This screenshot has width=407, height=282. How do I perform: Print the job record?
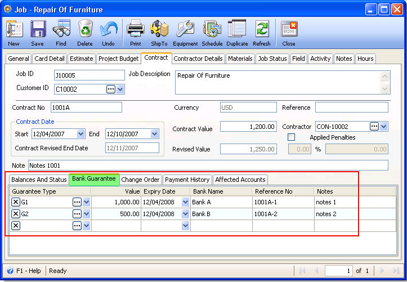(136, 33)
